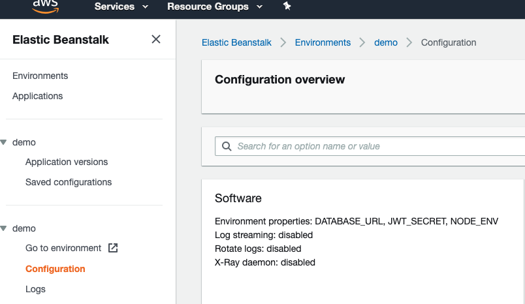Click the Configuration breadcrumb text
Image resolution: width=525 pixels, height=304 pixels.
point(449,42)
